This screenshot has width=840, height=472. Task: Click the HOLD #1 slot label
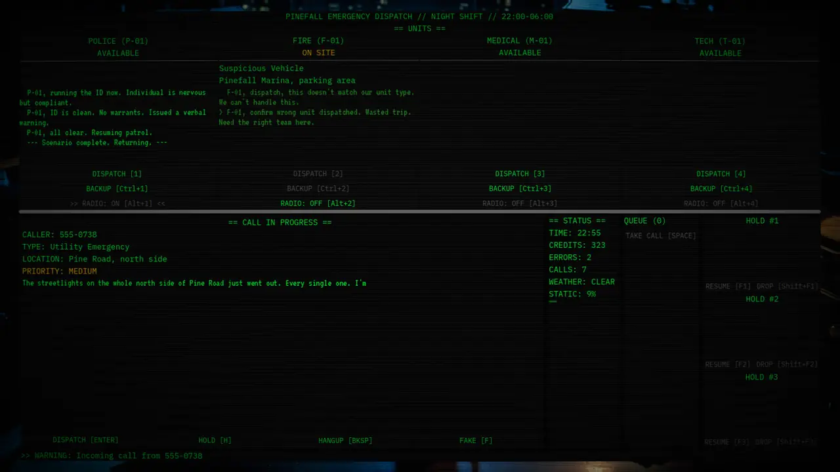(x=762, y=221)
